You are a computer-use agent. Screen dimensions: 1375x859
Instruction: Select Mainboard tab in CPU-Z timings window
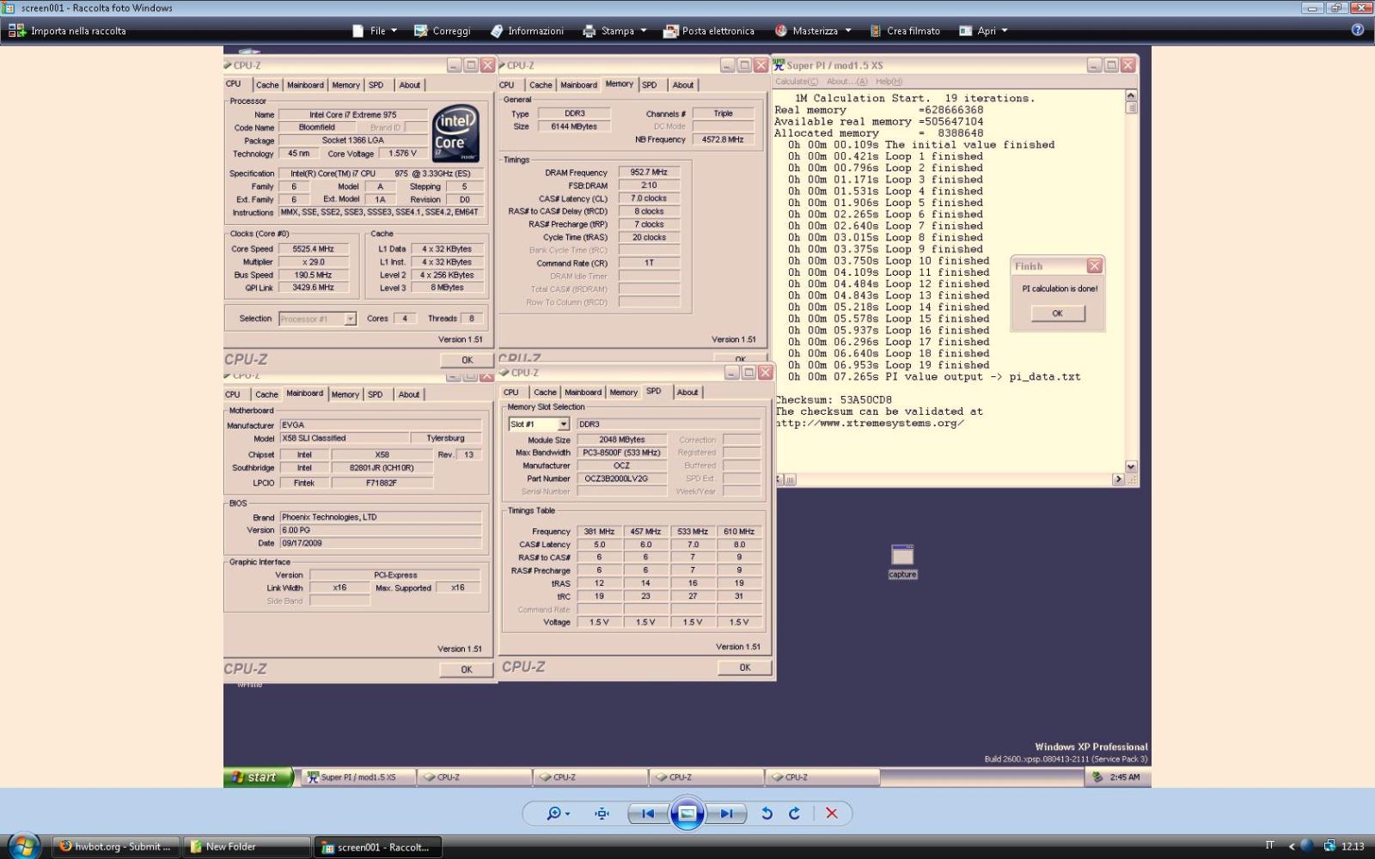578,85
